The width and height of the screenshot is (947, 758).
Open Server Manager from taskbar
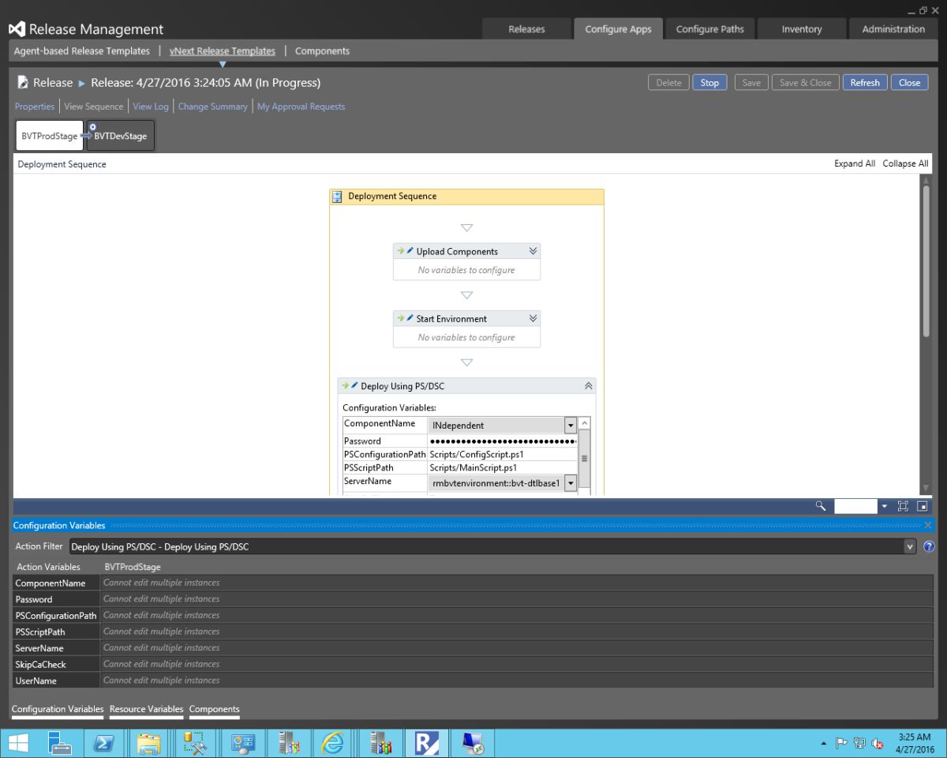point(60,743)
